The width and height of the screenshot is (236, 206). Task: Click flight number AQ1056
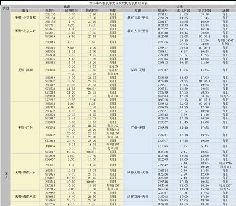point(50,146)
